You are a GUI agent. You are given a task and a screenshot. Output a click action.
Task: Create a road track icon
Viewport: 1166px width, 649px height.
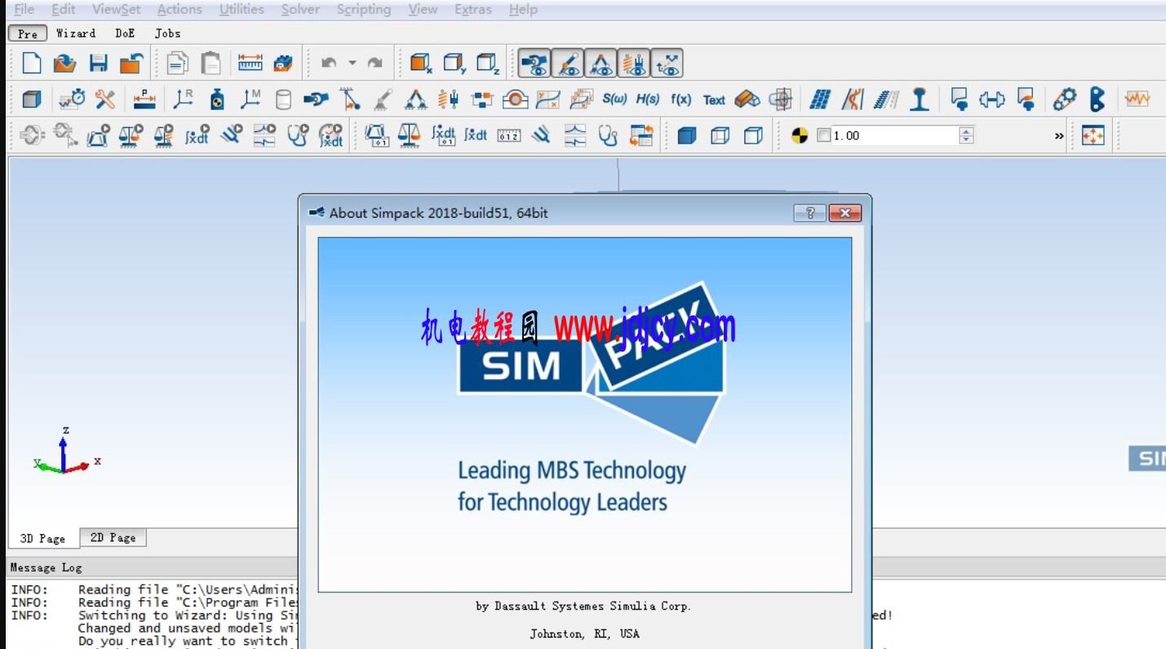(x=886, y=99)
